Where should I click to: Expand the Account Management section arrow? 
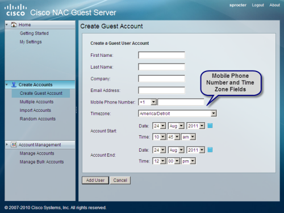(7, 144)
